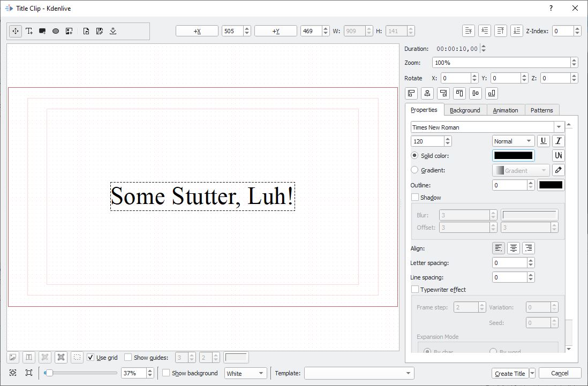588x386 pixels.
Task: Select the Gradient radio button
Action: 414,170
